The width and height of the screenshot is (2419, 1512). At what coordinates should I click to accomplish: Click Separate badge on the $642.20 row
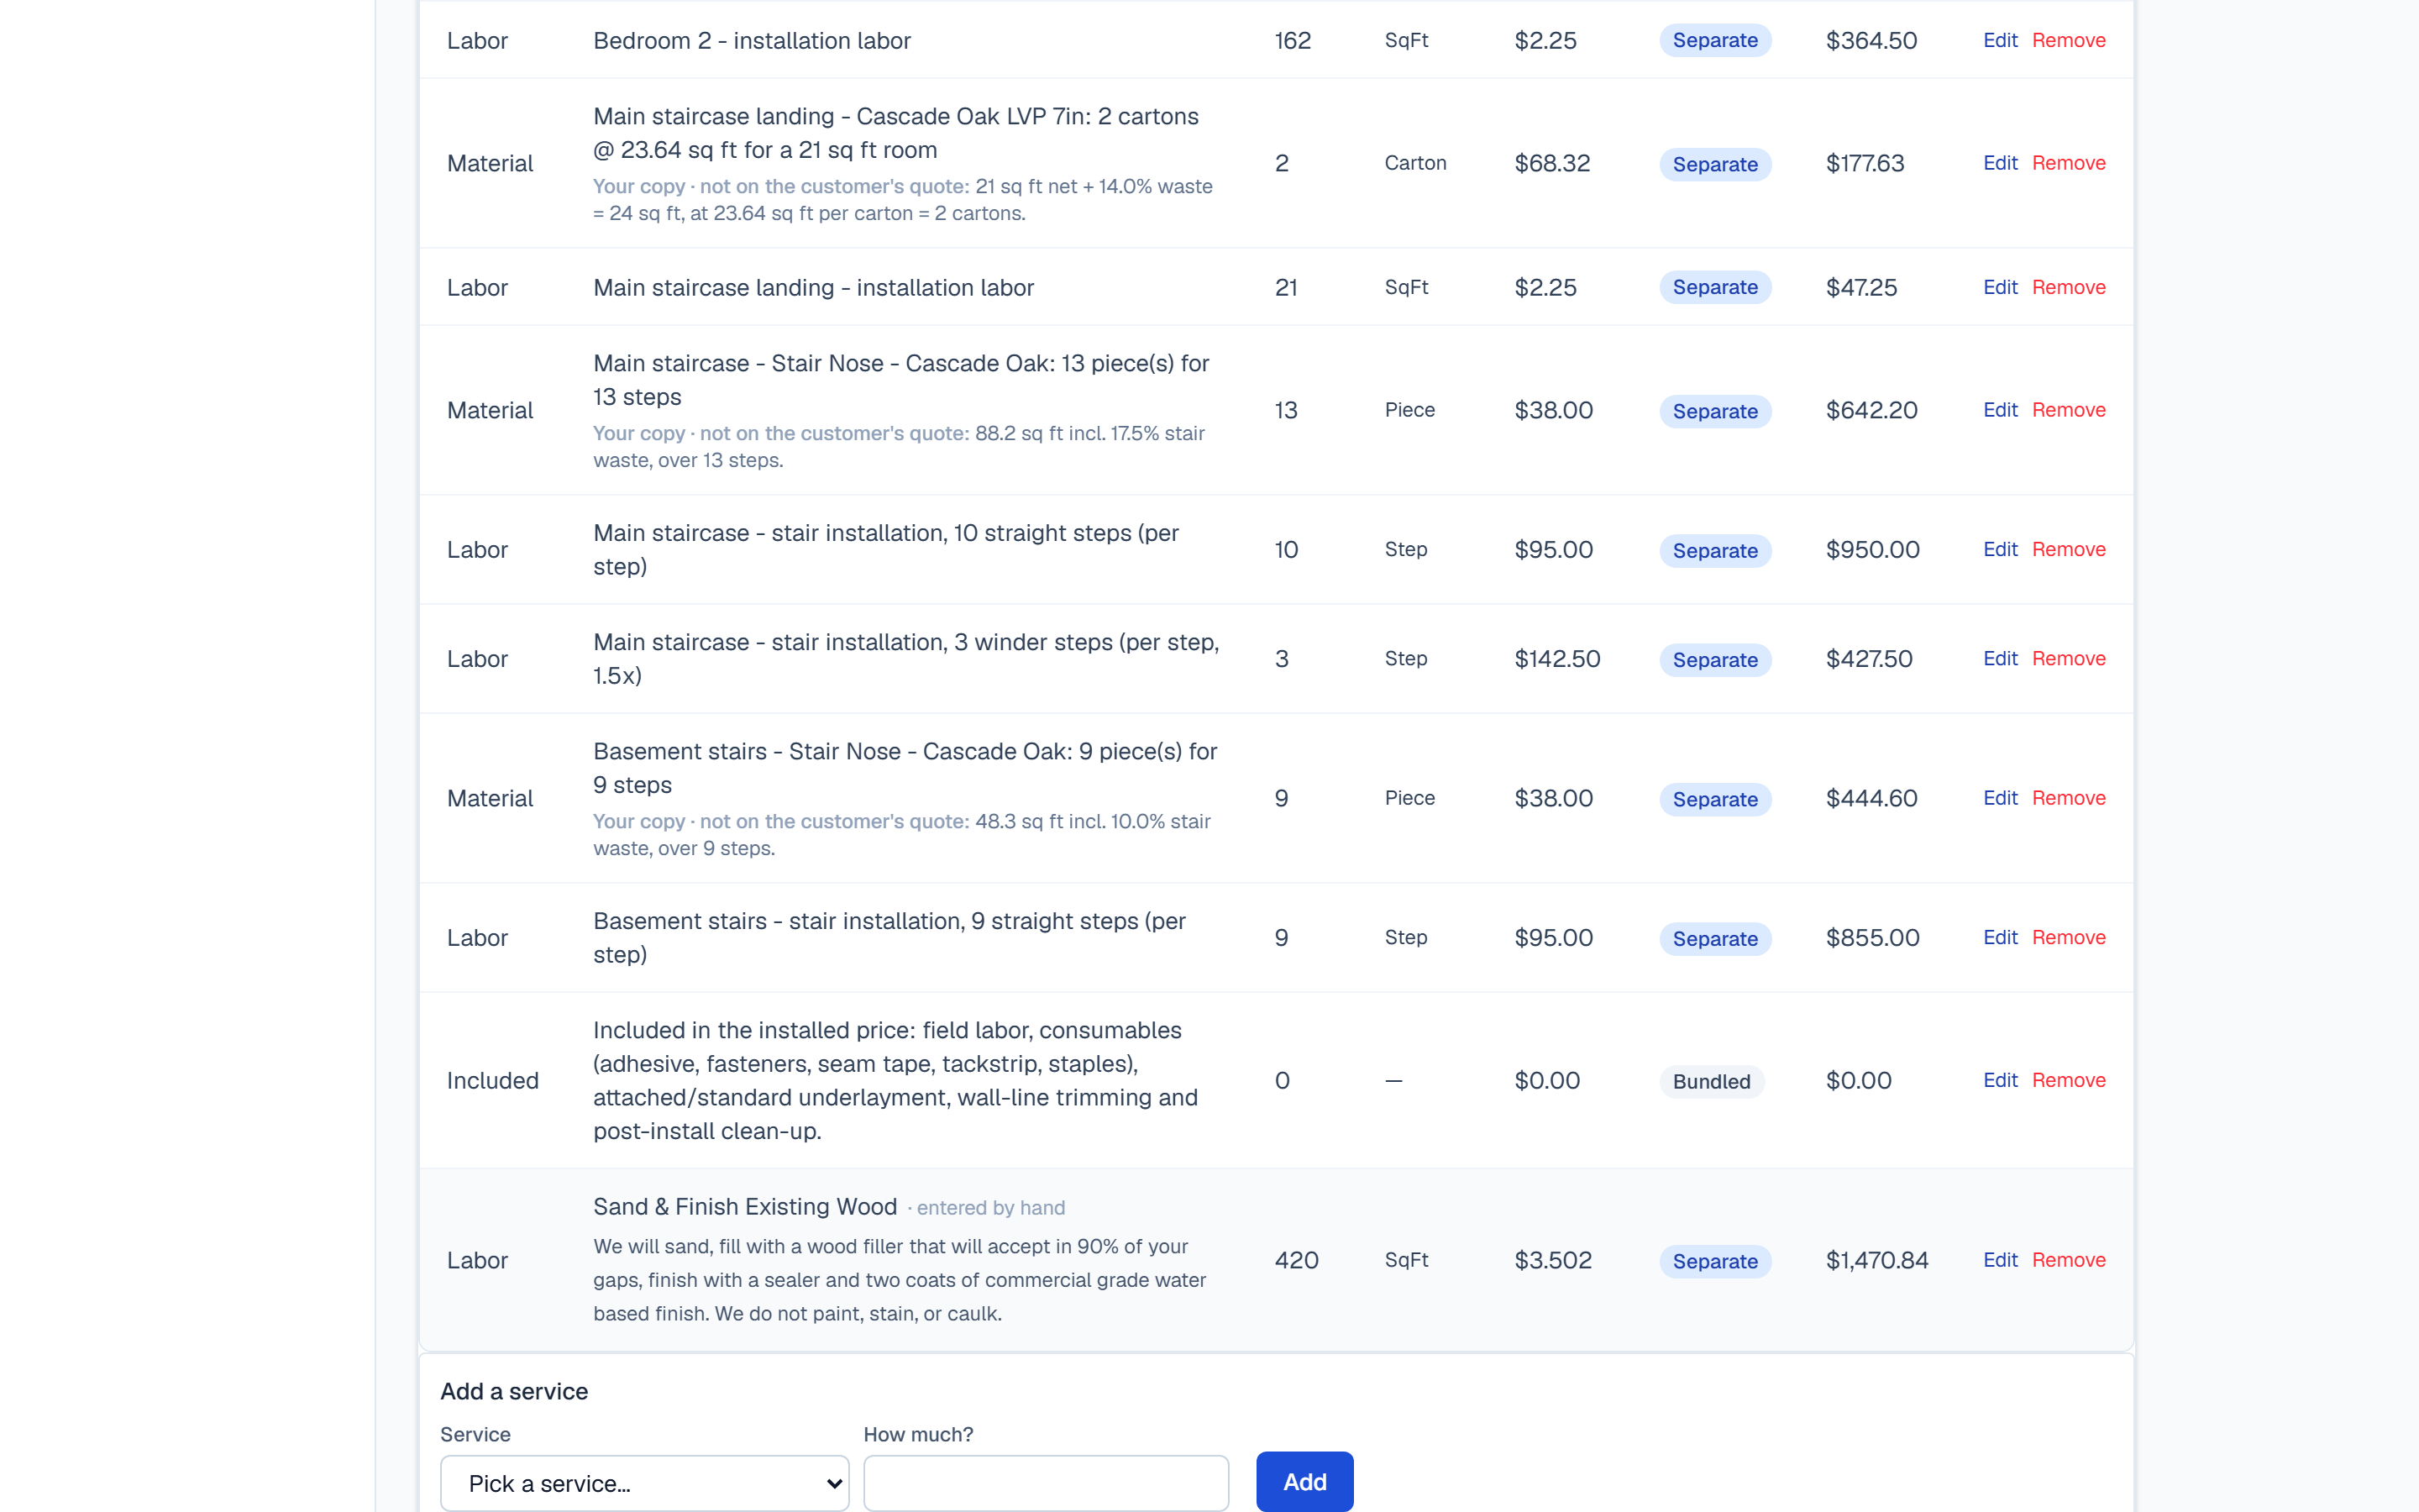[1715, 411]
